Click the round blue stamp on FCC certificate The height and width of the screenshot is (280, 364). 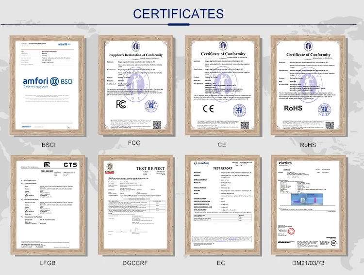point(151,107)
